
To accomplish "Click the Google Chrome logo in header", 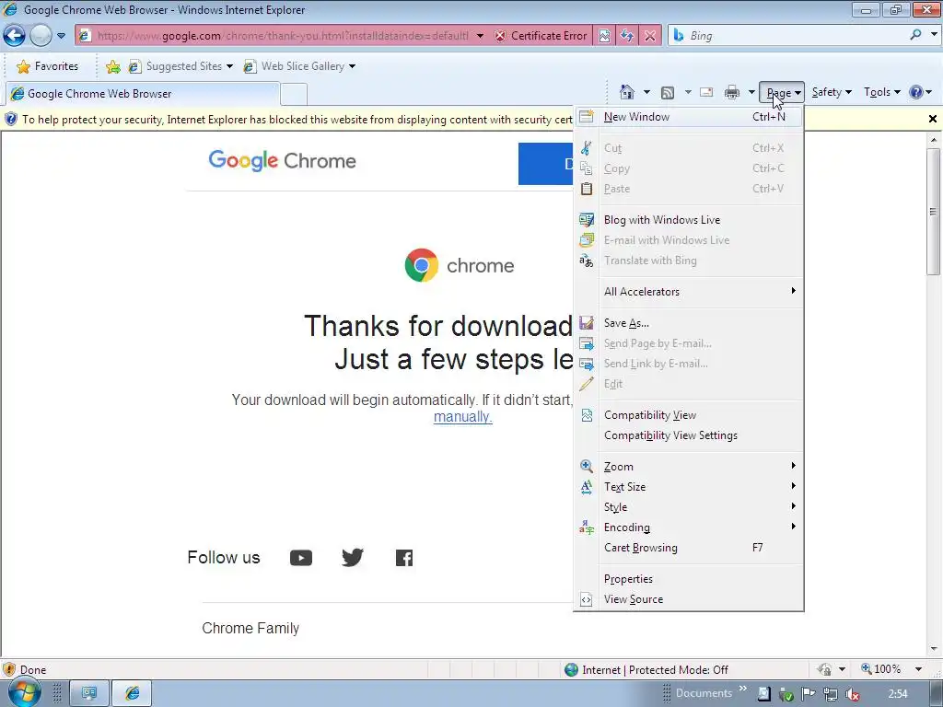I will pos(282,160).
